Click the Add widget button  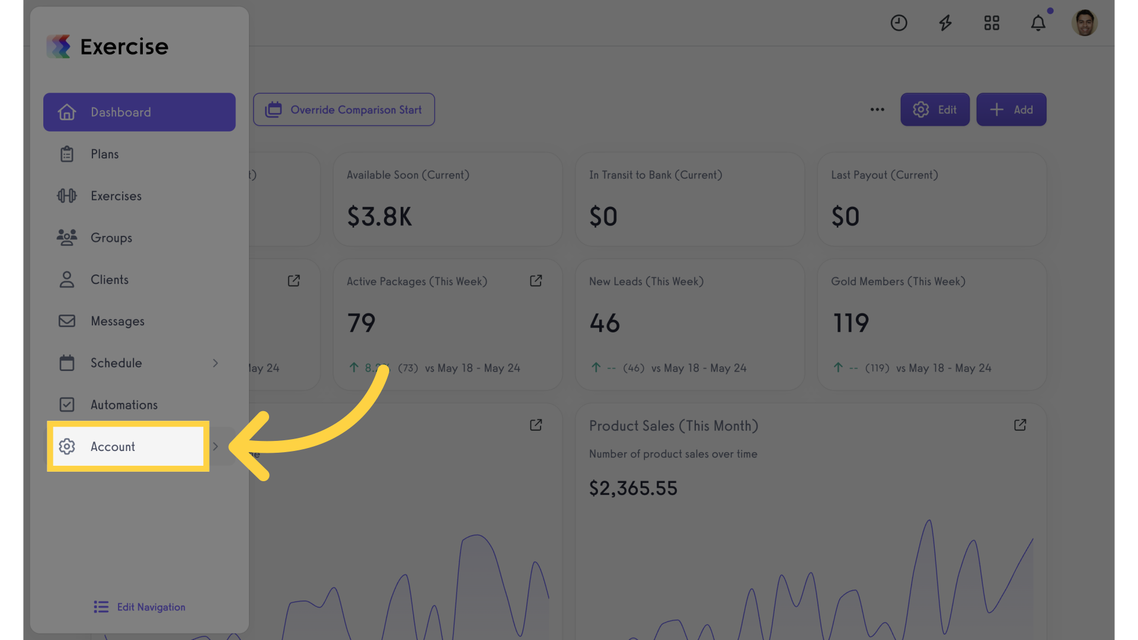(1011, 110)
